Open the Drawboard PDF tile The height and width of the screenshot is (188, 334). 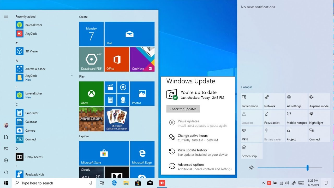click(91, 59)
